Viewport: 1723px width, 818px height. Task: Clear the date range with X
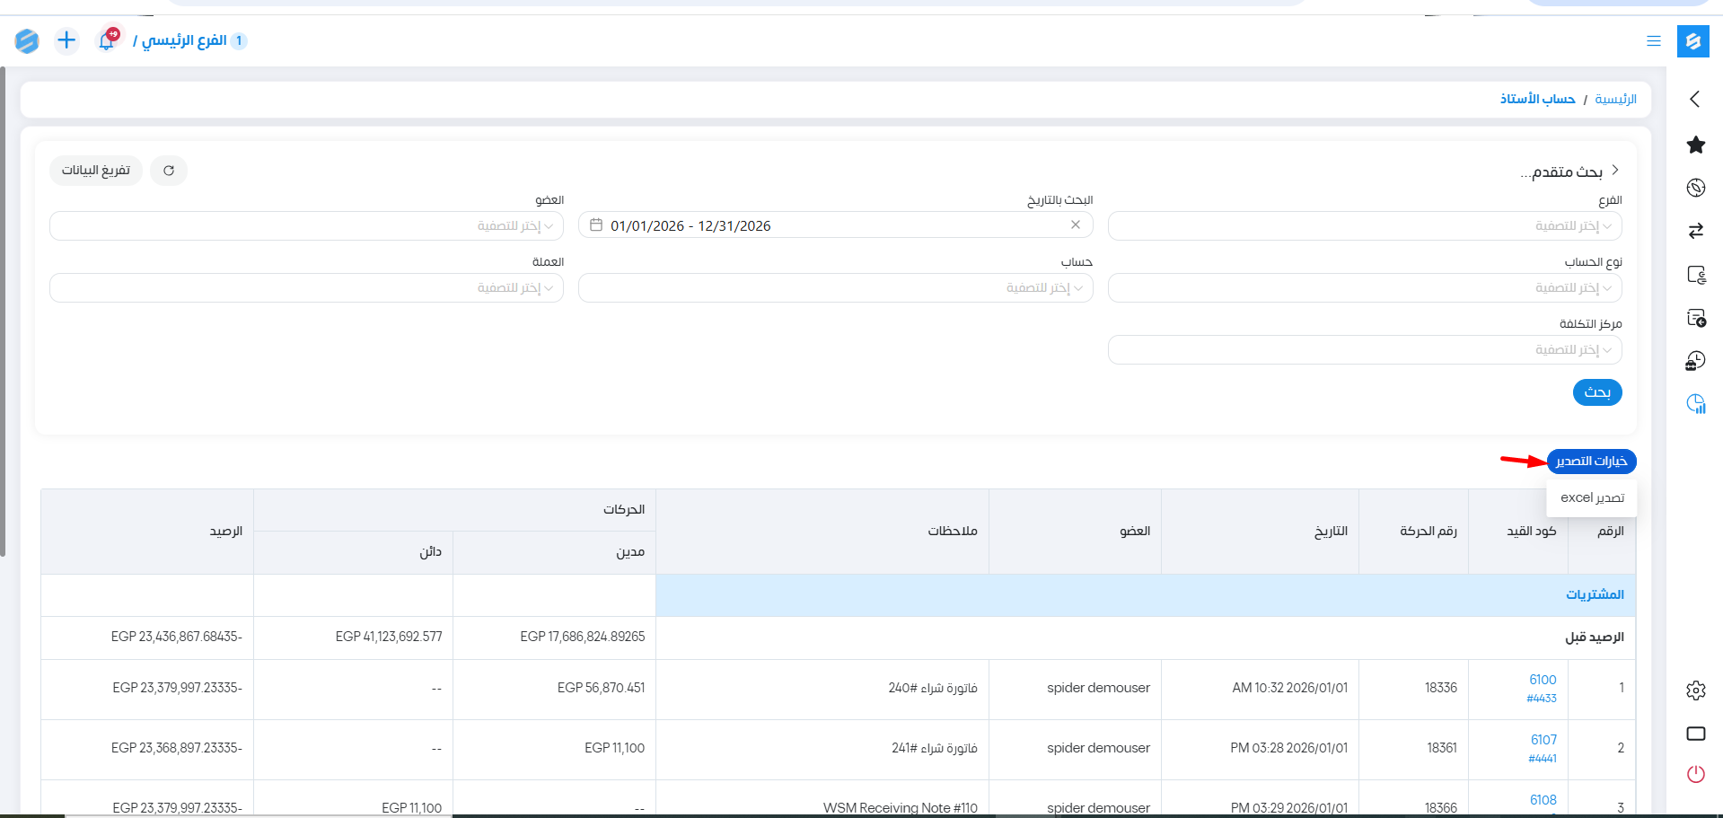[1075, 225]
